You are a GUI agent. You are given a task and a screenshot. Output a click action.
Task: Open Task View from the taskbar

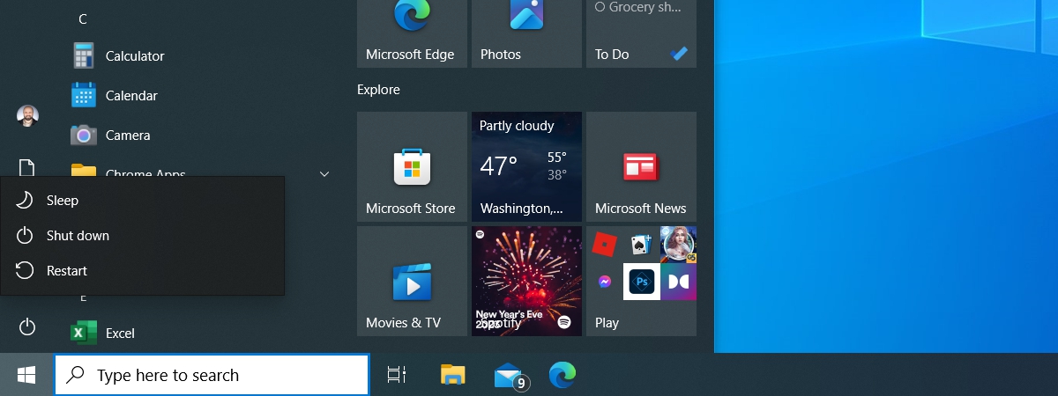(397, 375)
